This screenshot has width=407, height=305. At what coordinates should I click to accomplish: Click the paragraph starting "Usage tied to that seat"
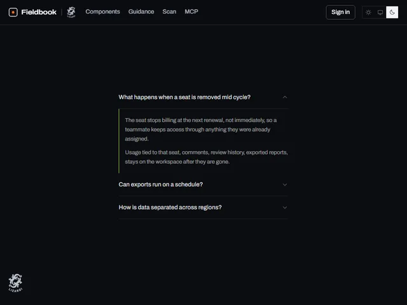(206, 157)
